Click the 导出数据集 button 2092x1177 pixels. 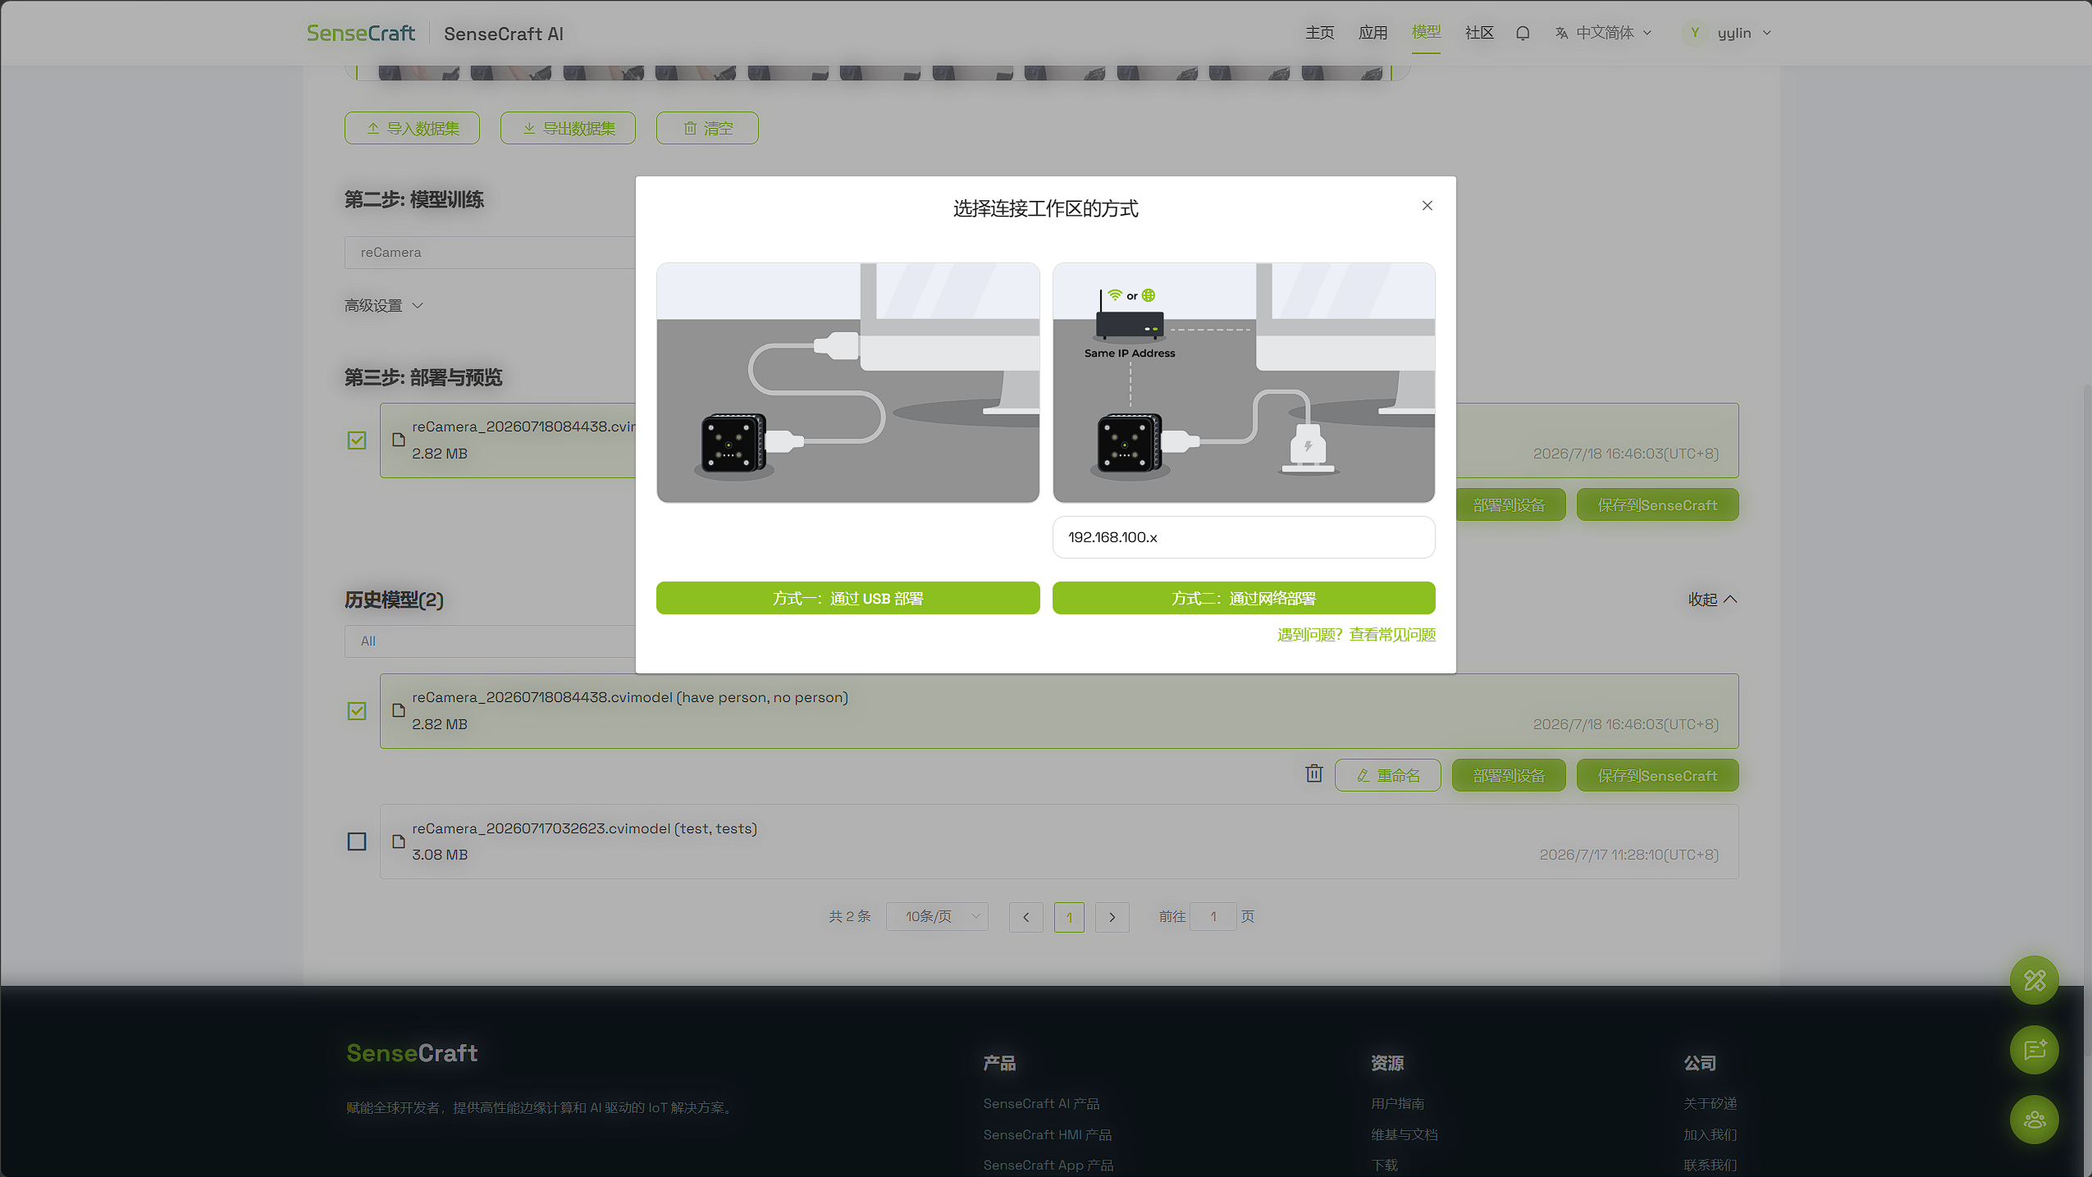click(568, 128)
